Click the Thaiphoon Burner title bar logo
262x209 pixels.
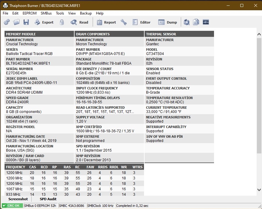pyautogui.click(x=5, y=5)
